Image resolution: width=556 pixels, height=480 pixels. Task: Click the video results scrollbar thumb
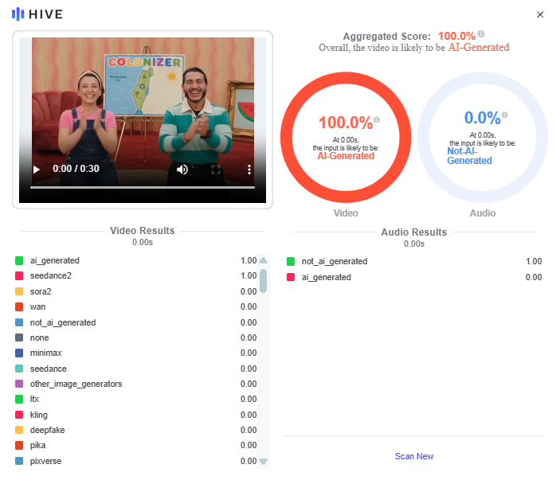[263, 281]
